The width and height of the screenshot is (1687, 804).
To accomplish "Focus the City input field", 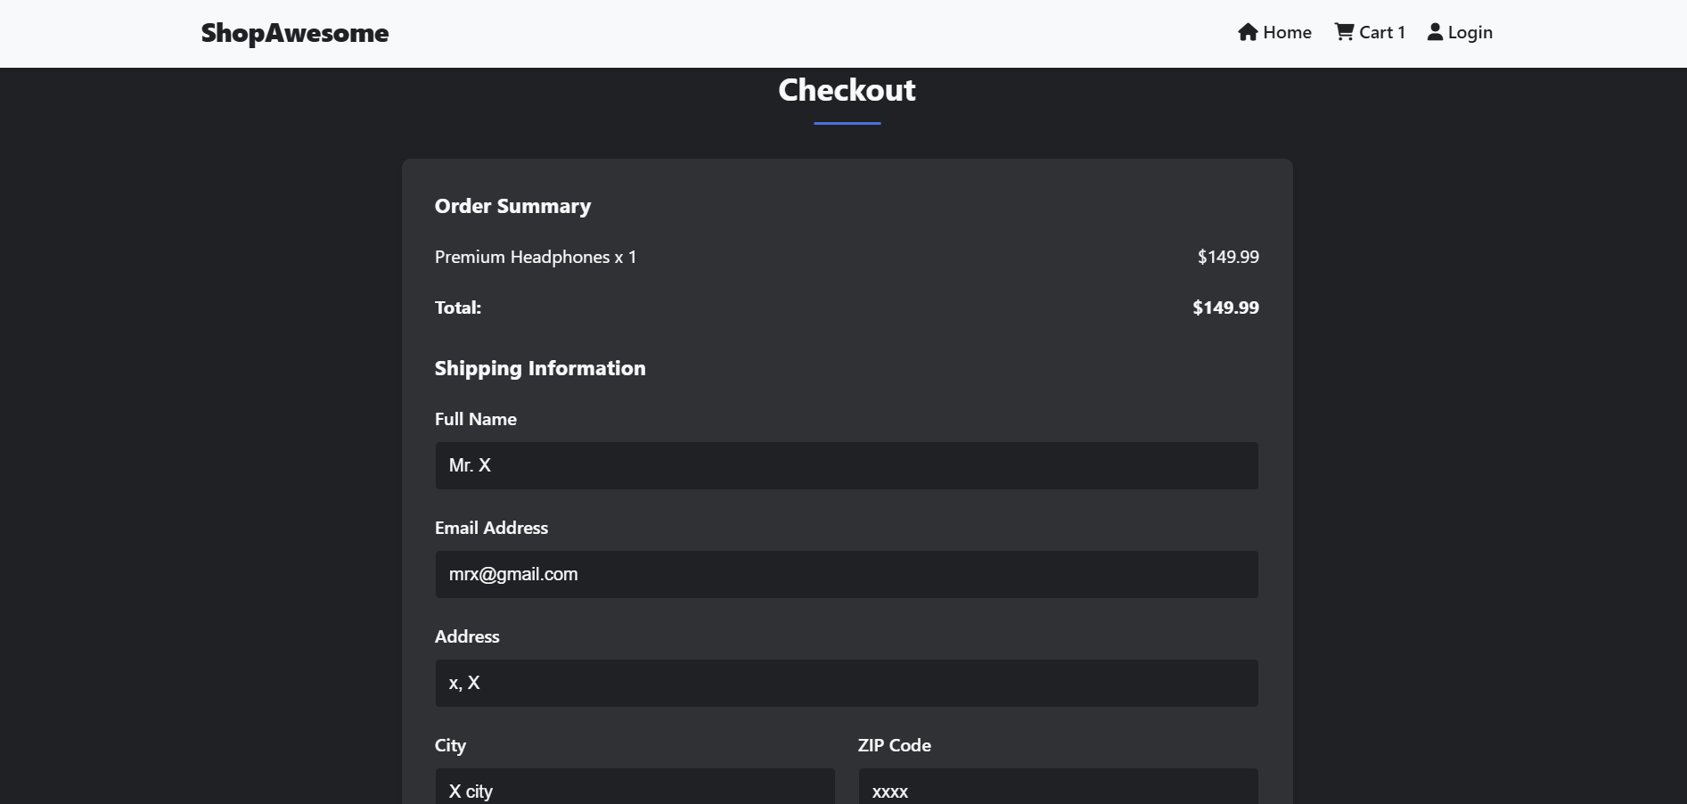I will click(635, 789).
